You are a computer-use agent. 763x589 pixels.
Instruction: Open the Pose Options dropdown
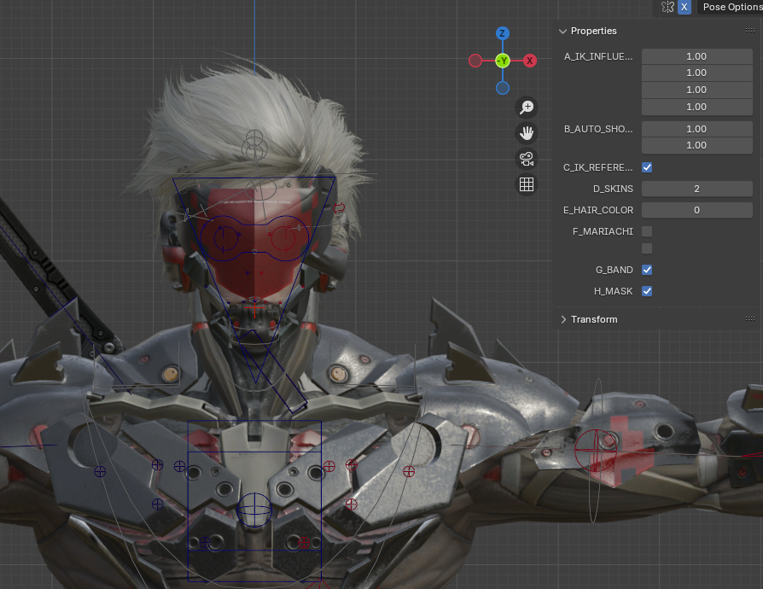coord(731,7)
